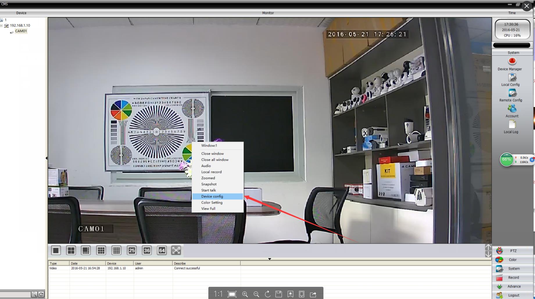Choose Device config in the context menu
535x299 pixels.
[212, 196]
